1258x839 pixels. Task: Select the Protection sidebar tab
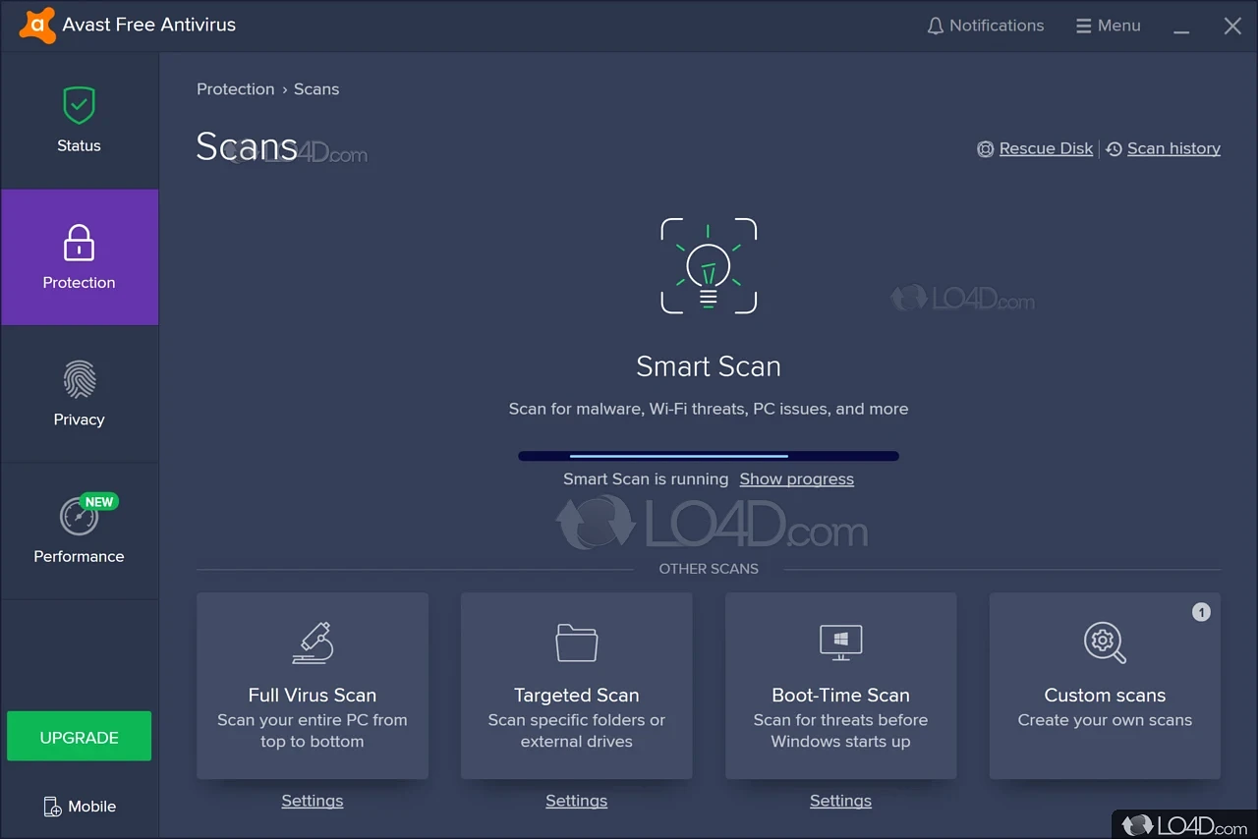[x=79, y=257]
